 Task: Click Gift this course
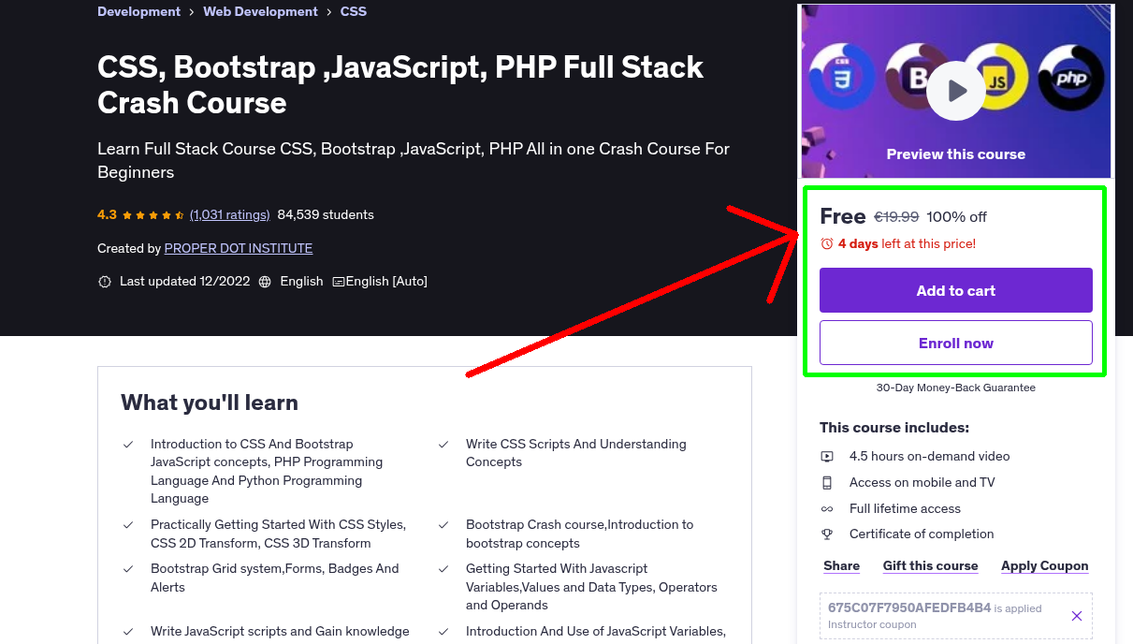point(931,566)
